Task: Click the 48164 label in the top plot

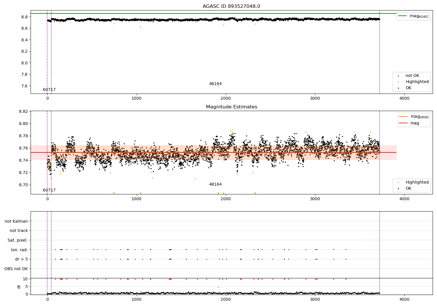Action: [215, 84]
